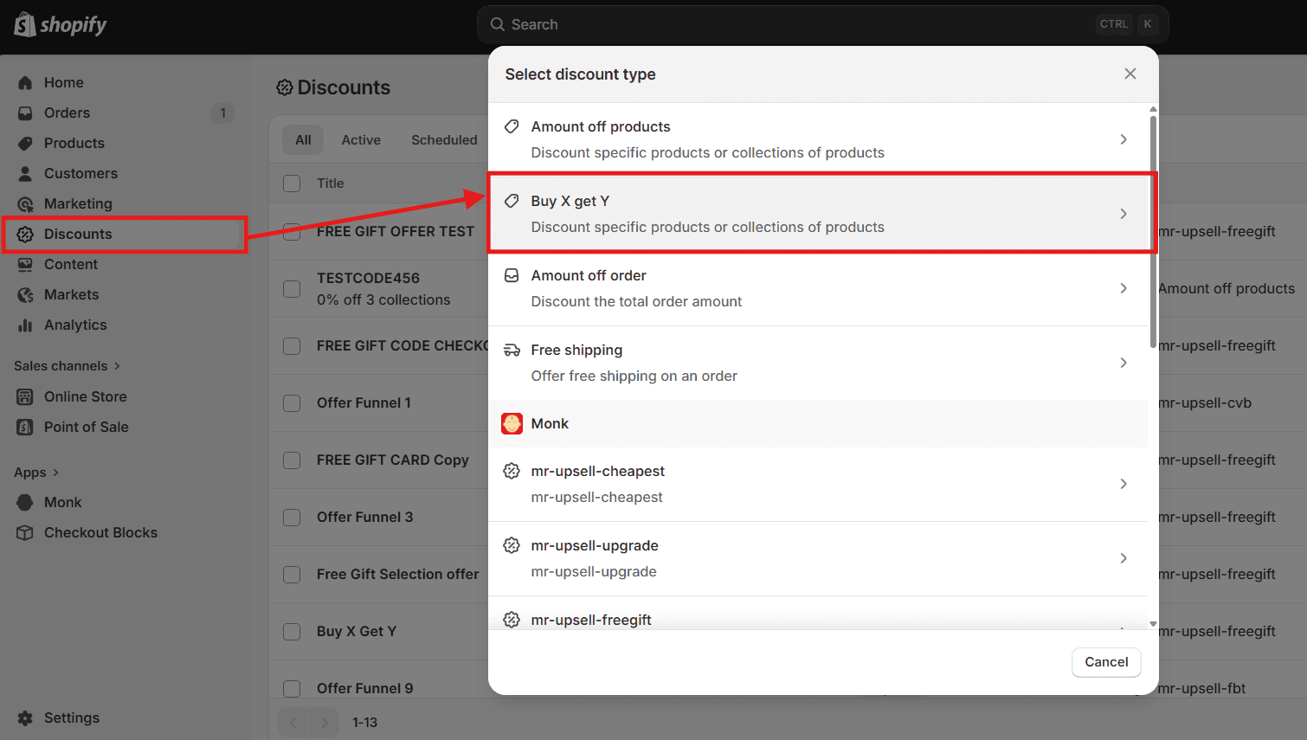
Task: Click the Customers icon
Action: [x=24, y=173]
